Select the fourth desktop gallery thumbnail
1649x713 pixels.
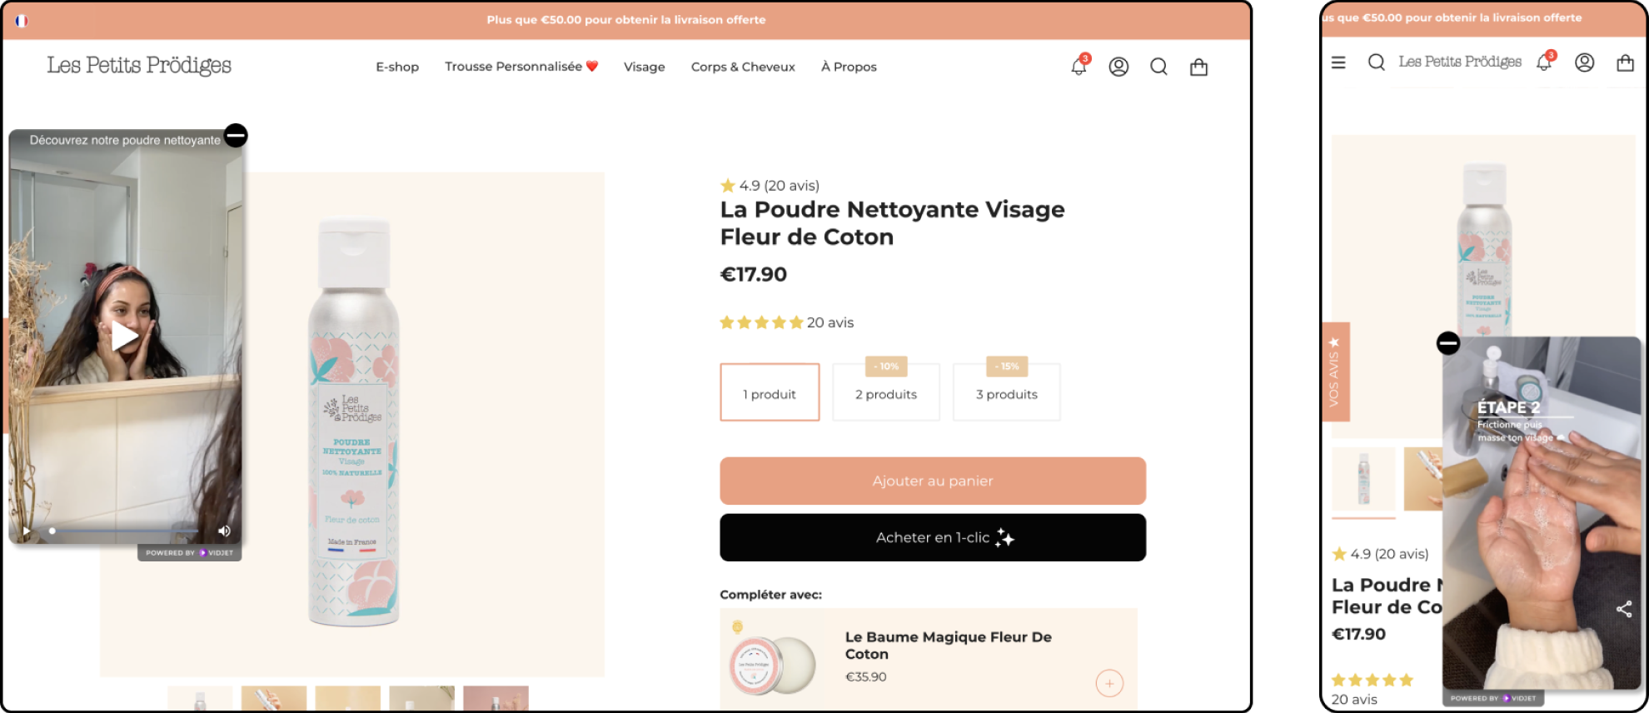(422, 698)
